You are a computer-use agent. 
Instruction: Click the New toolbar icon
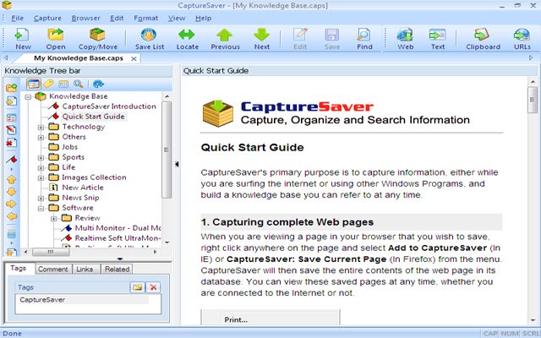pos(23,35)
